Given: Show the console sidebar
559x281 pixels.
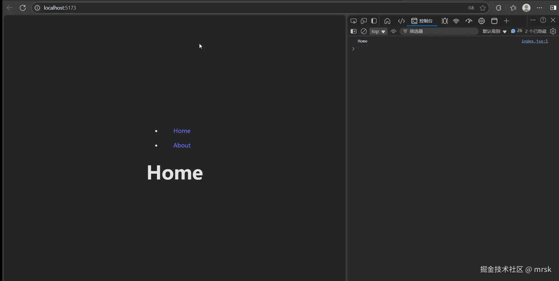Looking at the screenshot, I should [x=353, y=31].
